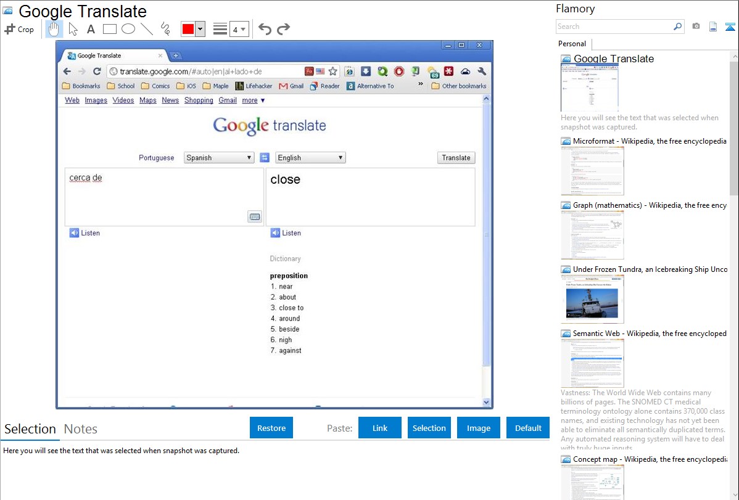Open the Semantic Web snapshot thumbnail

coord(592,363)
